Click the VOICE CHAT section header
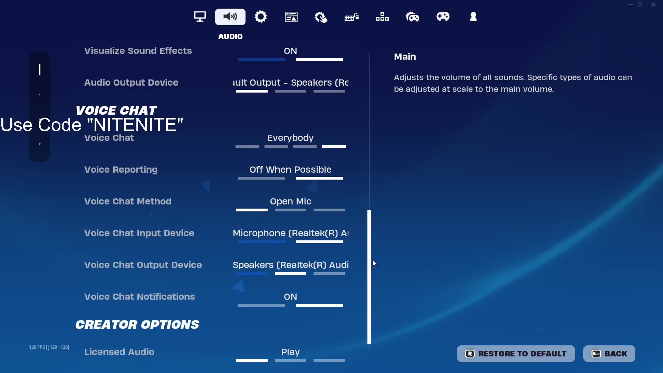663x373 pixels. click(116, 111)
